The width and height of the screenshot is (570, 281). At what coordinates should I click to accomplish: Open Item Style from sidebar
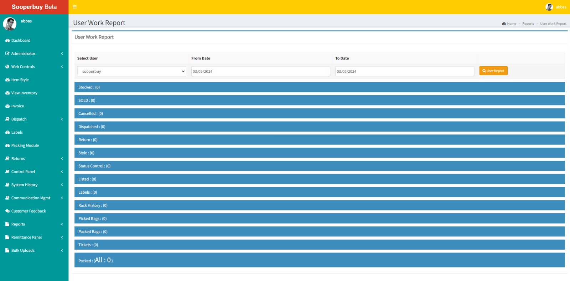pos(20,80)
